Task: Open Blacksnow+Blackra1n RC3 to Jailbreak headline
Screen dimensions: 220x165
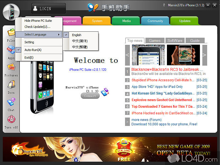Action: pos(167,69)
